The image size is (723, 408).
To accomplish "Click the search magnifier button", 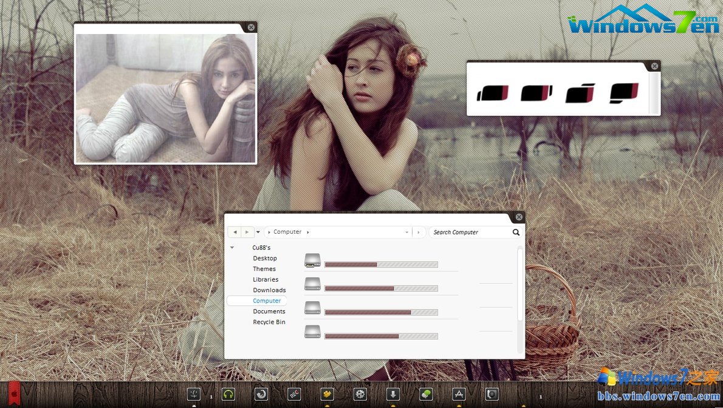I will coord(516,232).
